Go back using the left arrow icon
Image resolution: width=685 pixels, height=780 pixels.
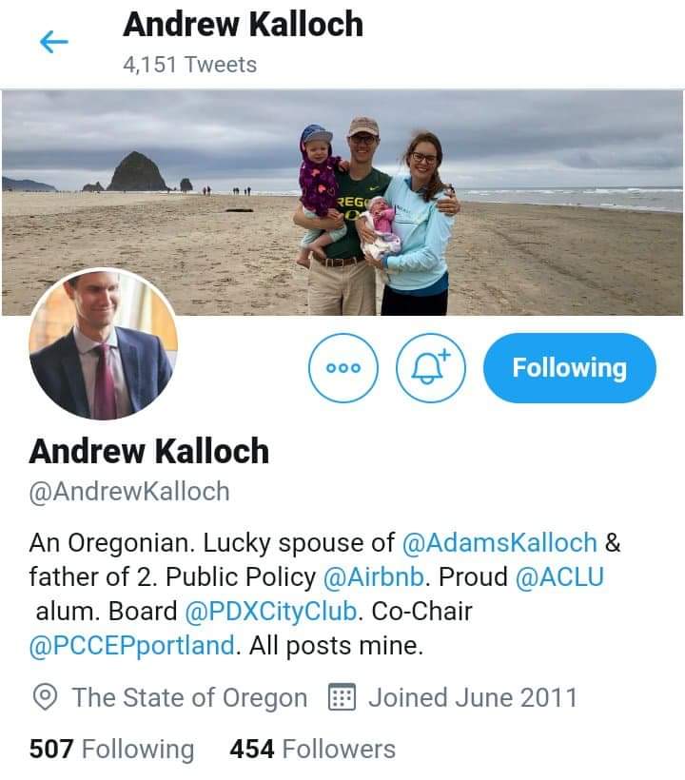pyautogui.click(x=53, y=42)
